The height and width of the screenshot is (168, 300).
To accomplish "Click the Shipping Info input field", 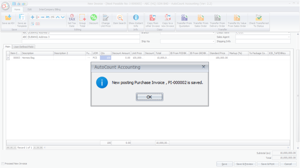I will [263, 42].
